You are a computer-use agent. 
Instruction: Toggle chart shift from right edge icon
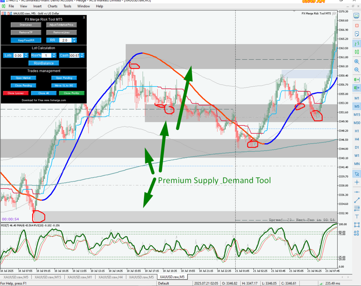(x=357, y=88)
